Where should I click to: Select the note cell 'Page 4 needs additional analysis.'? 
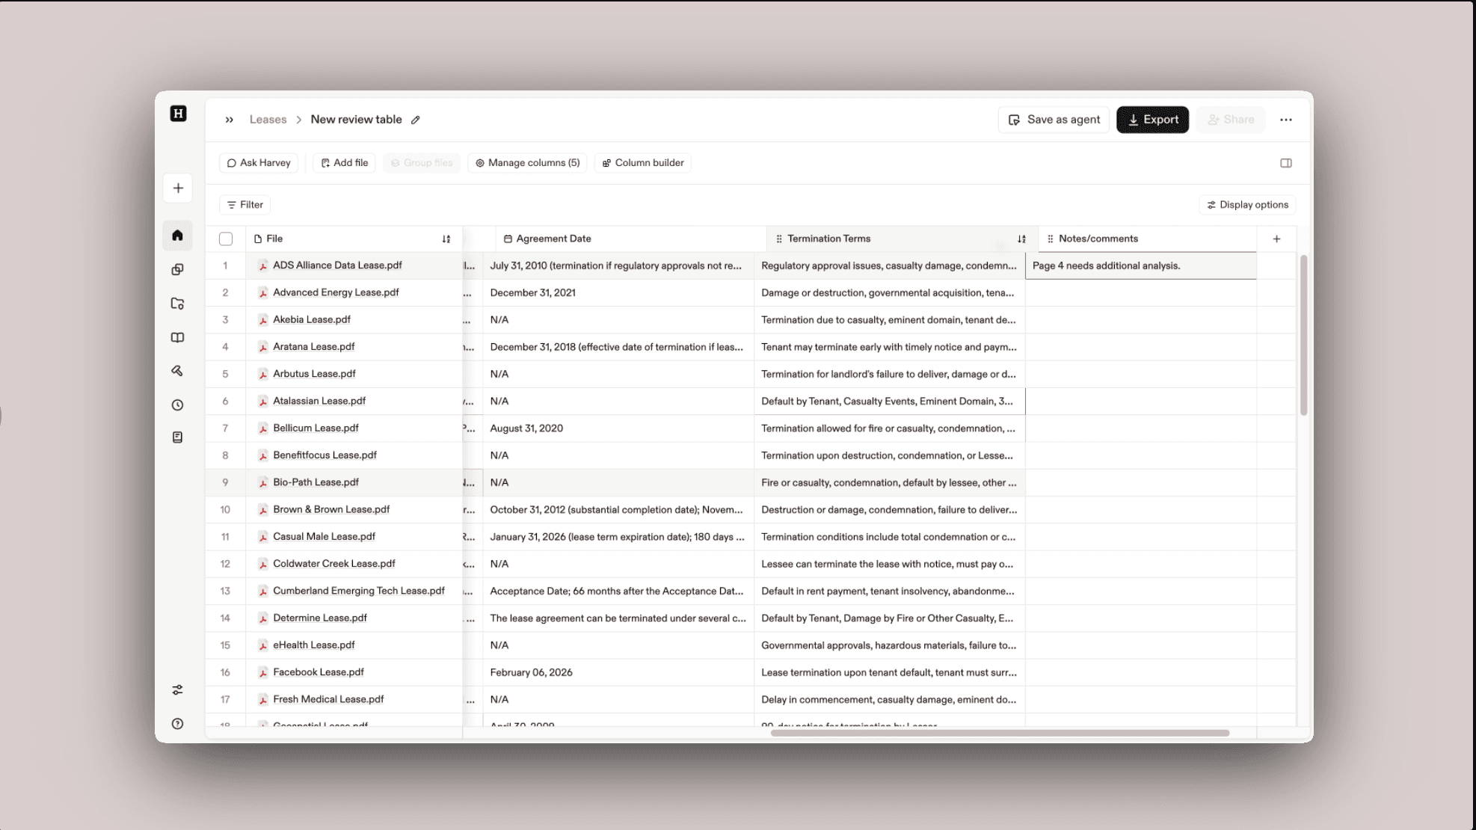coord(1140,266)
